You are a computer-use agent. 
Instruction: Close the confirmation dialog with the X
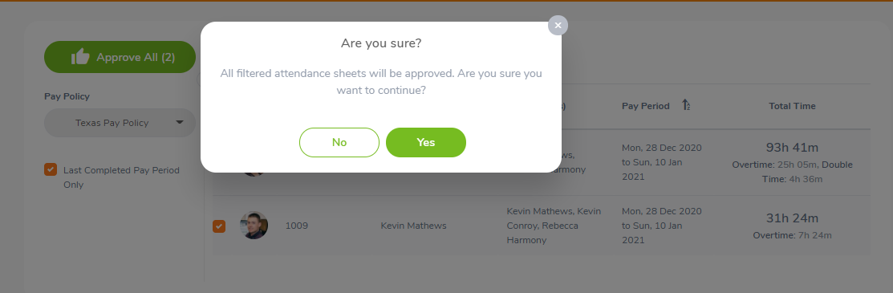coord(558,25)
